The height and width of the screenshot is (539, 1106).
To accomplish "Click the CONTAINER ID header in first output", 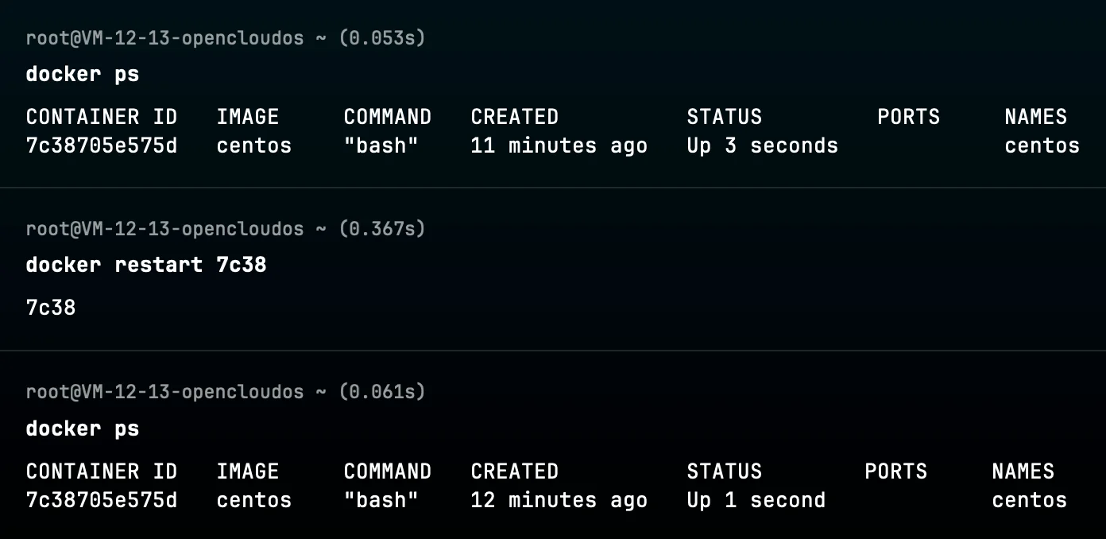I will click(x=102, y=117).
